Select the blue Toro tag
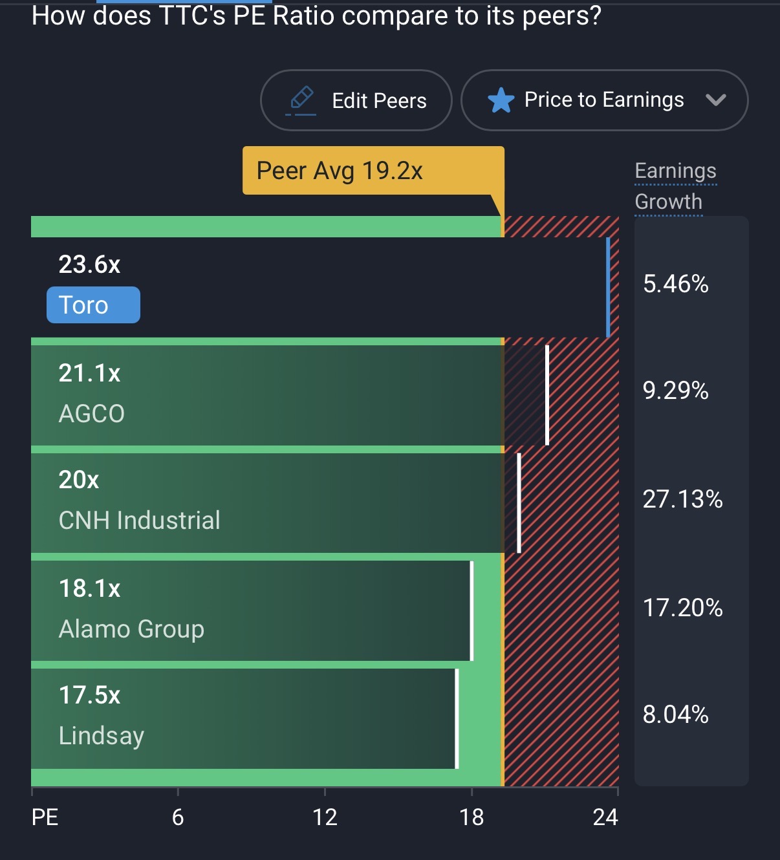The height and width of the screenshot is (860, 780). pos(93,305)
